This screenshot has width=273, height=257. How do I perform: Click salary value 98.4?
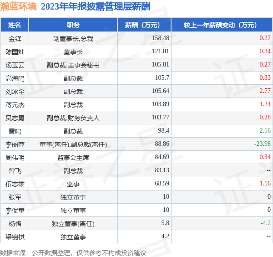(x=163, y=131)
